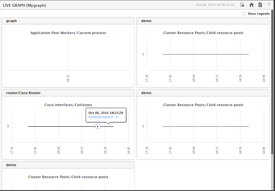
Task: Enable the Show Legends checkbox
Action: (x=244, y=14)
